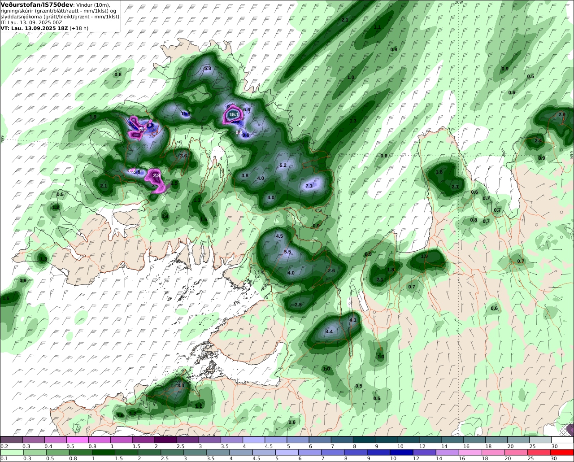Screen dimensions: 574x462
Task: Select the pale grey snow swatch labeled 25
Action: pos(541,440)
